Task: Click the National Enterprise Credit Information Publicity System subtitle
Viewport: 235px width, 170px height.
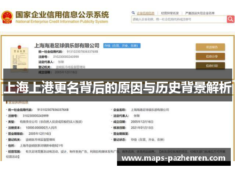Action: coord(62,22)
